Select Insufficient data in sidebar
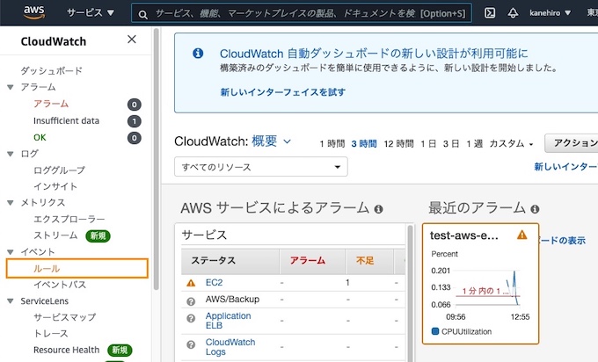 [66, 120]
